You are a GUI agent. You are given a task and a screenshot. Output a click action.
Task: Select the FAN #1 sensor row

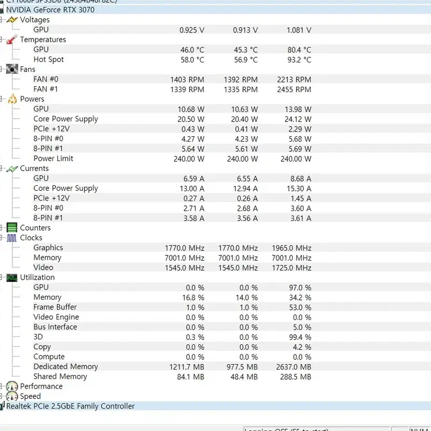click(215, 89)
